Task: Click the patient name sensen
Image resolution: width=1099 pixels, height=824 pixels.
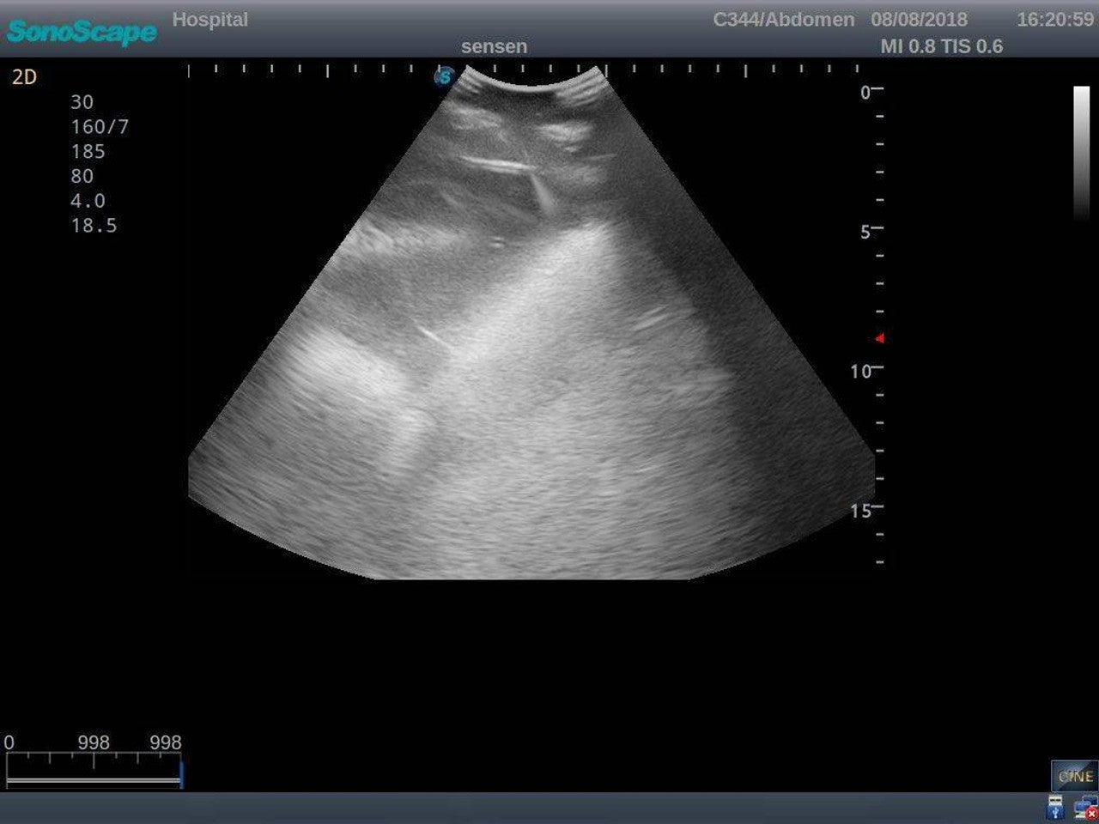Action: 495,46
